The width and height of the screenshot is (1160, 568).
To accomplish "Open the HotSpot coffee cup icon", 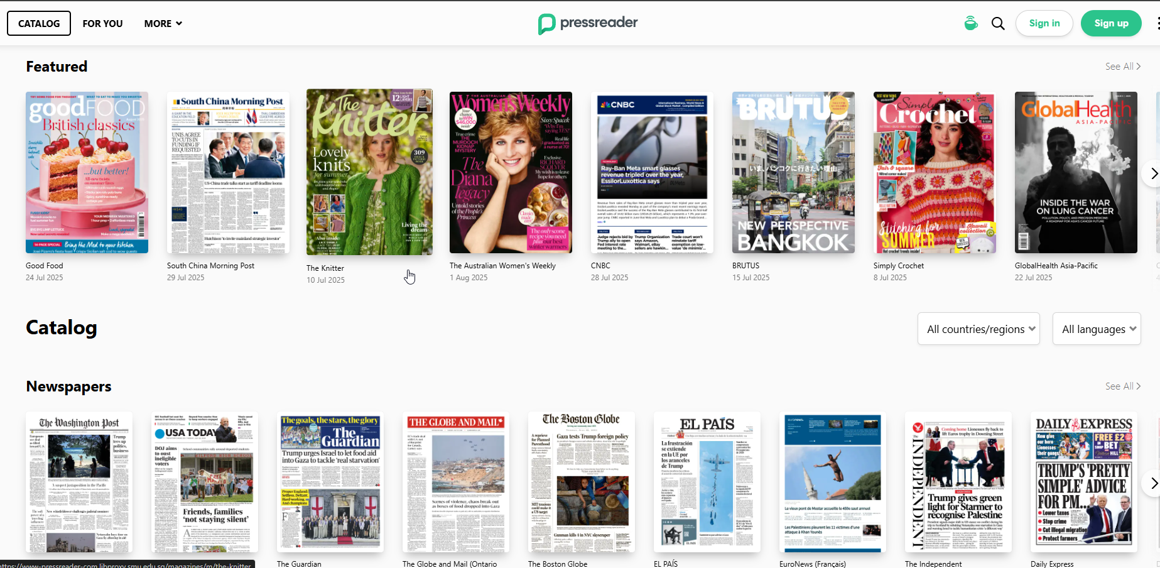I will click(971, 23).
